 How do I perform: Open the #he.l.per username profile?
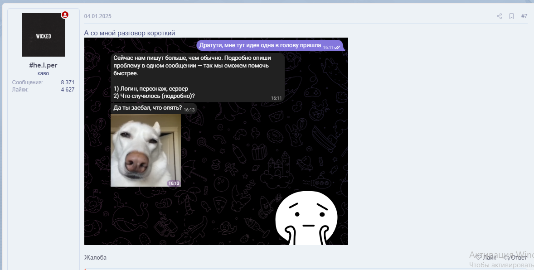click(43, 65)
